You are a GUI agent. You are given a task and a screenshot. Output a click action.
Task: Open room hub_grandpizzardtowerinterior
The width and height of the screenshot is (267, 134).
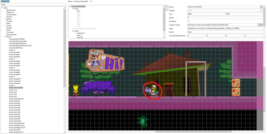[20, 46]
